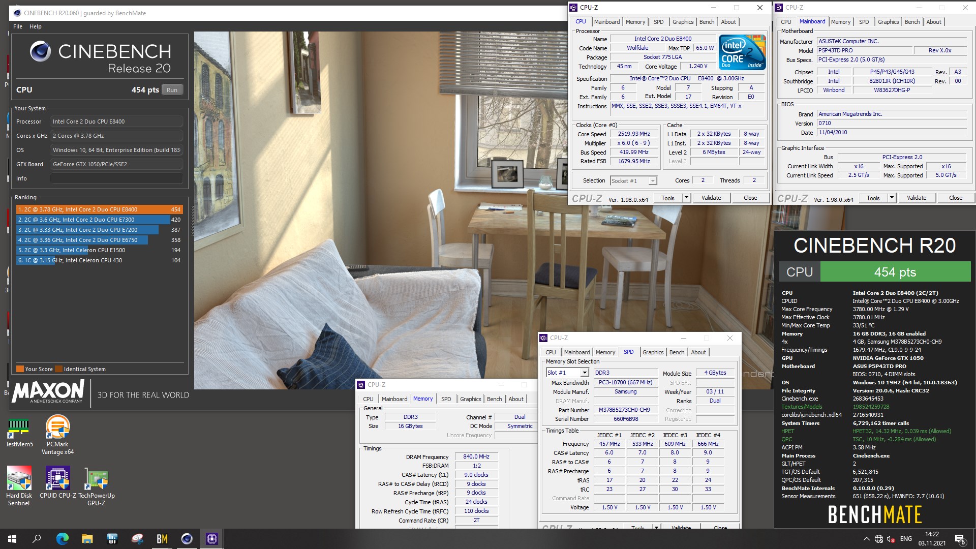Viewport: 976px width, 549px height.
Task: Select ranking row Core 2 Duo E8400
Action: (x=99, y=209)
